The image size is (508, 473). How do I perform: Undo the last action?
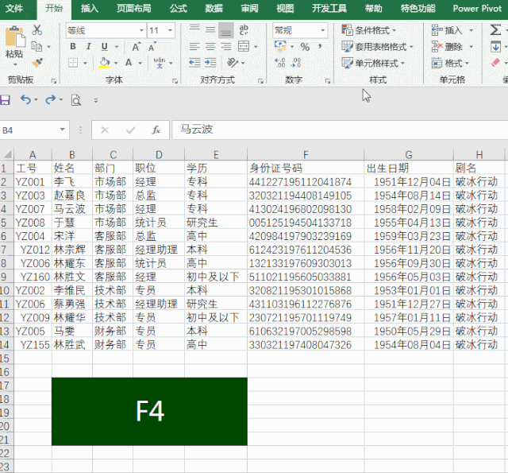[25, 99]
